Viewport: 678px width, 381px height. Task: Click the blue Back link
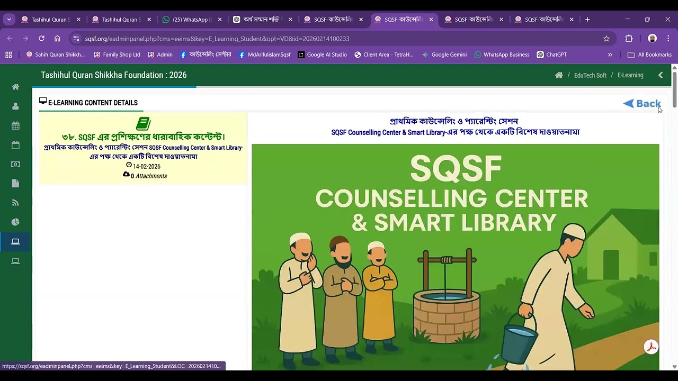click(641, 104)
